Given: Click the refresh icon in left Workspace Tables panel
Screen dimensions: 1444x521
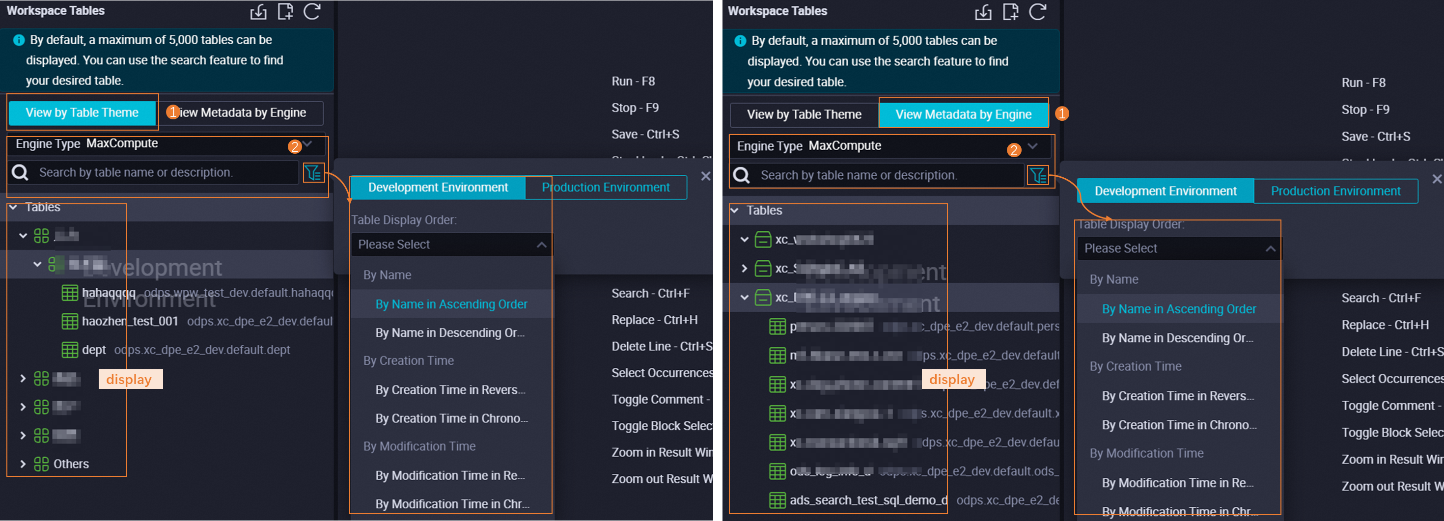Looking at the screenshot, I should pos(312,11).
